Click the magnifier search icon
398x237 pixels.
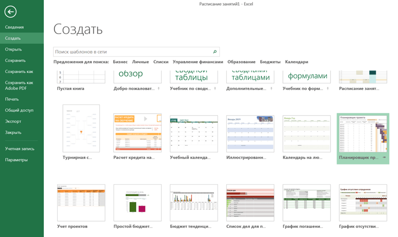[x=215, y=52]
